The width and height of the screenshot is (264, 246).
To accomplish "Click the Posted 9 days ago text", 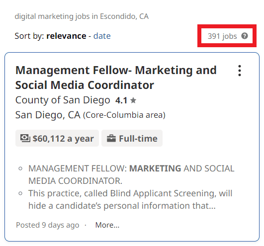I will (x=47, y=225).
